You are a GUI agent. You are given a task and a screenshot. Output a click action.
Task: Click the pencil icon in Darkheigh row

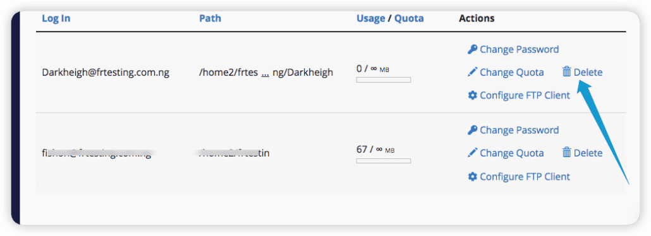473,72
